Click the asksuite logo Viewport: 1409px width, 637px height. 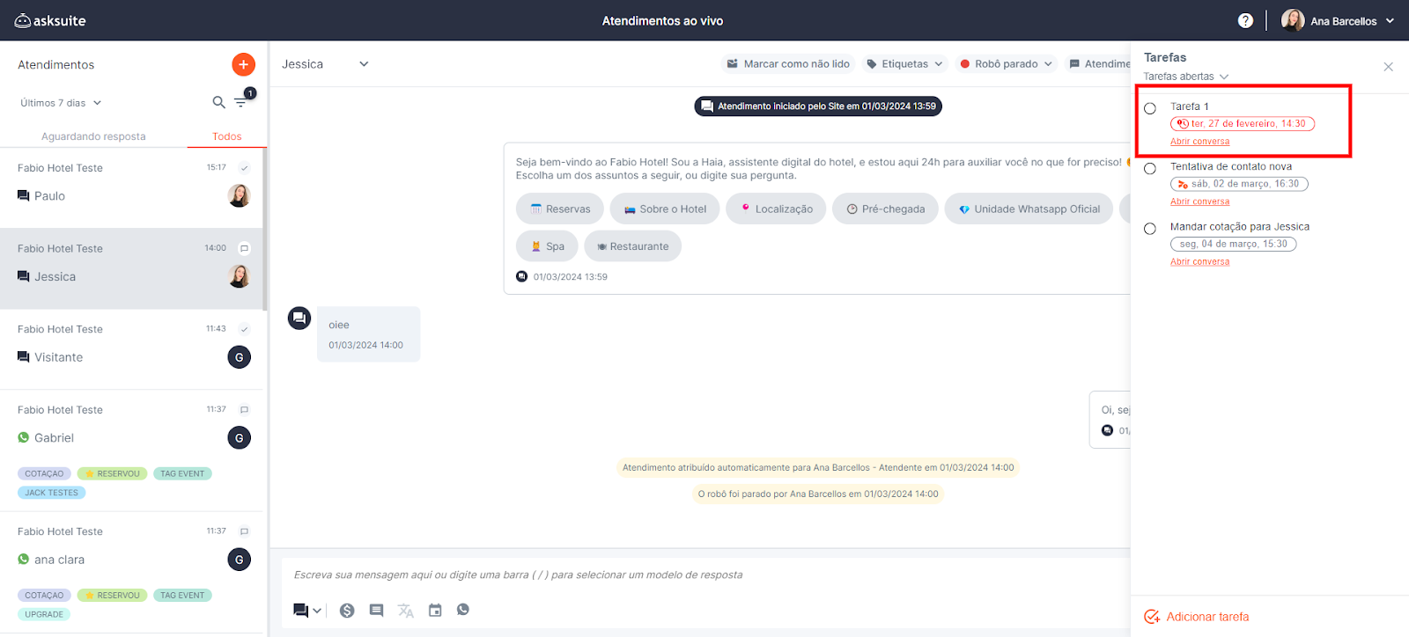(x=50, y=20)
